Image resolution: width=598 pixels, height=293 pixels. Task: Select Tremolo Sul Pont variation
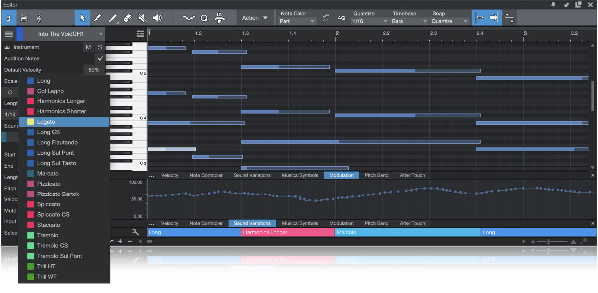(x=64, y=256)
